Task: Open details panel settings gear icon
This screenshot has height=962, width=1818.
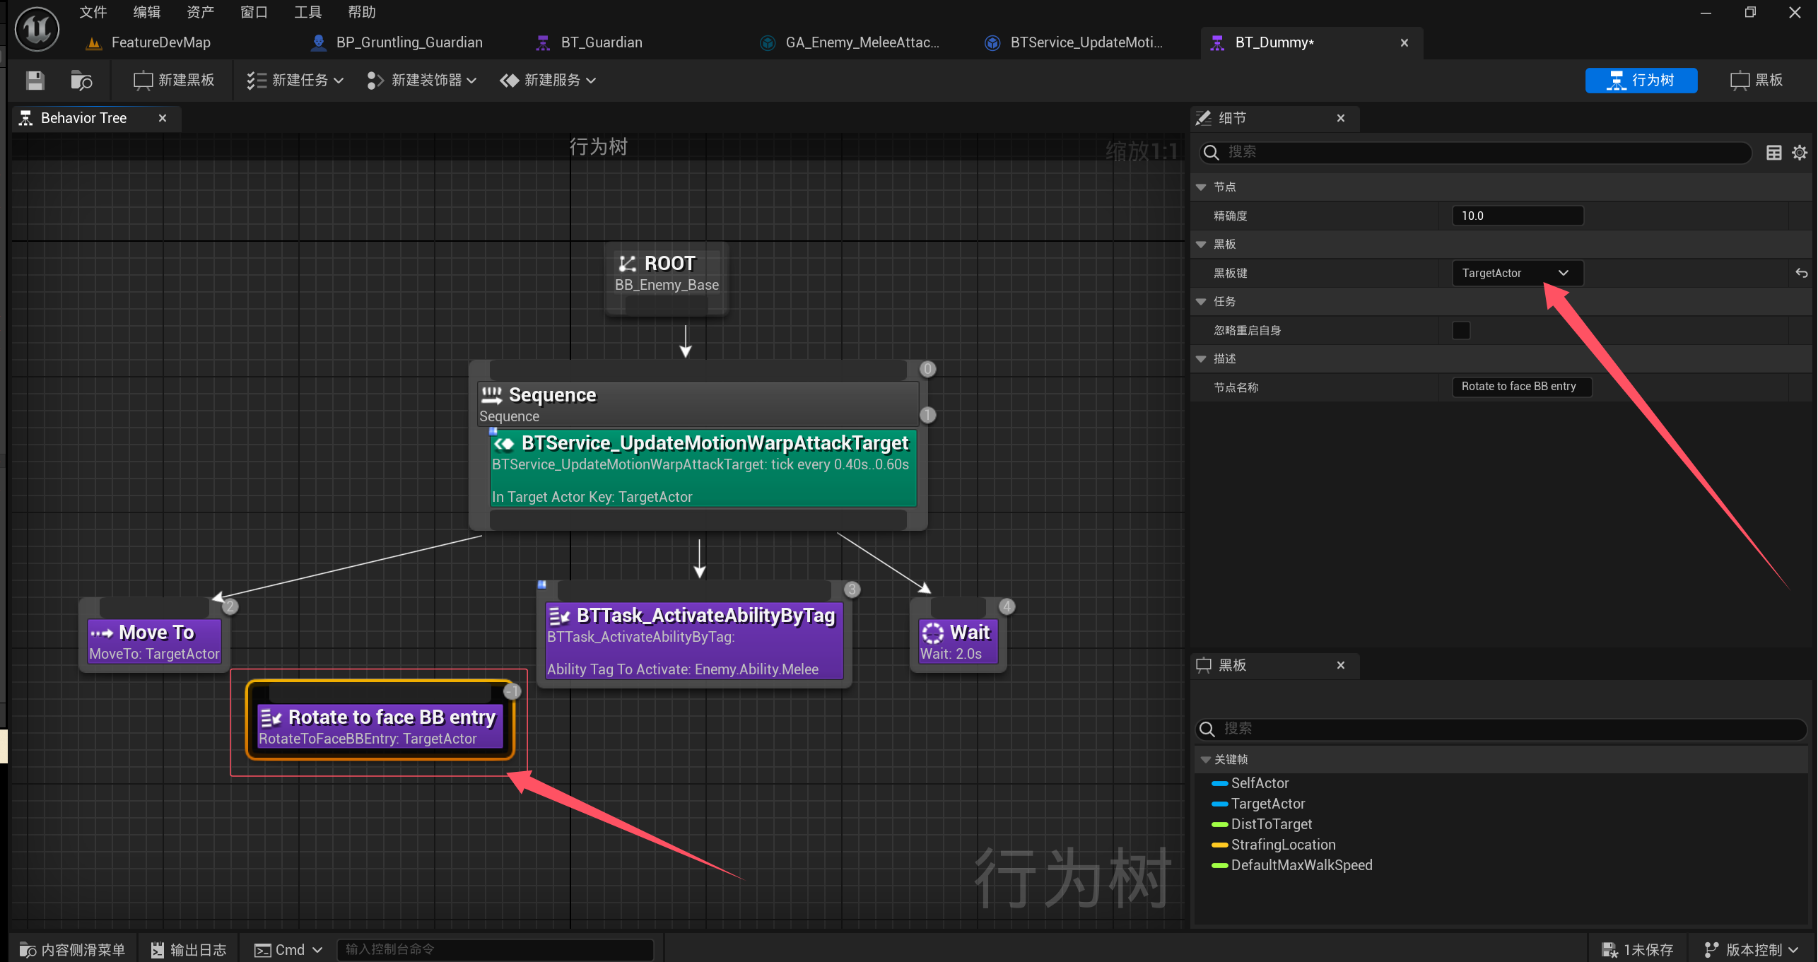Action: click(1800, 153)
